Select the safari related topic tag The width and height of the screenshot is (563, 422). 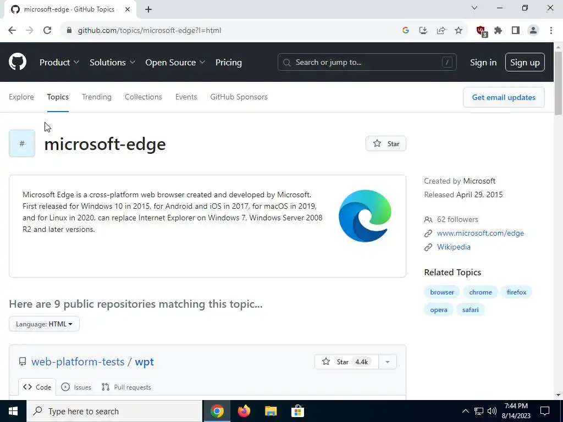(471, 310)
